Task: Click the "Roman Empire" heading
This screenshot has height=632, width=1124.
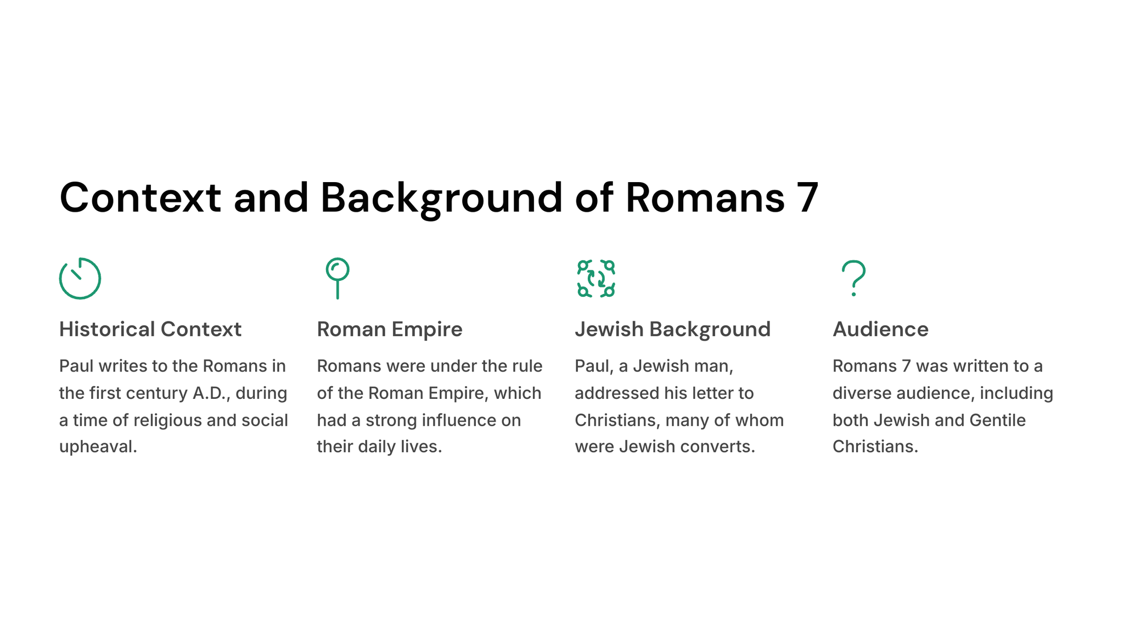Action: [390, 329]
